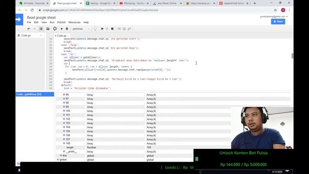Open the Run menu
This screenshot has width=309, height=174.
(52, 22)
